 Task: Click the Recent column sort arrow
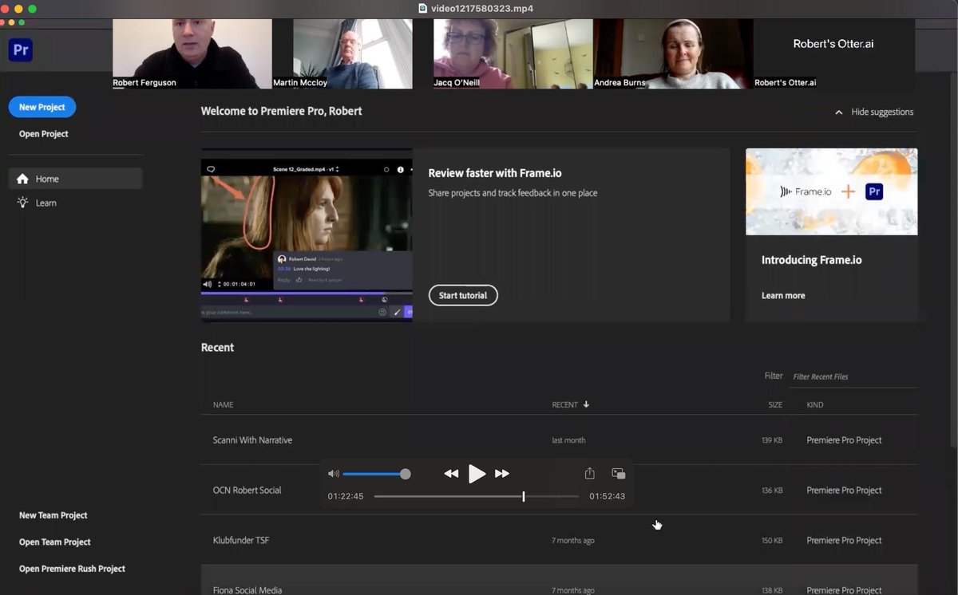coord(586,404)
